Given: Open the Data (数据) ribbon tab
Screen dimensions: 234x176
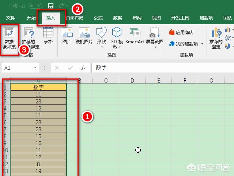Looking at the screenshot, I should pyautogui.click(x=117, y=18).
